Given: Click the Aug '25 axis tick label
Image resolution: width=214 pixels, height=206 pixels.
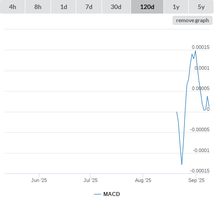Looking at the screenshot, I should click(x=143, y=180).
